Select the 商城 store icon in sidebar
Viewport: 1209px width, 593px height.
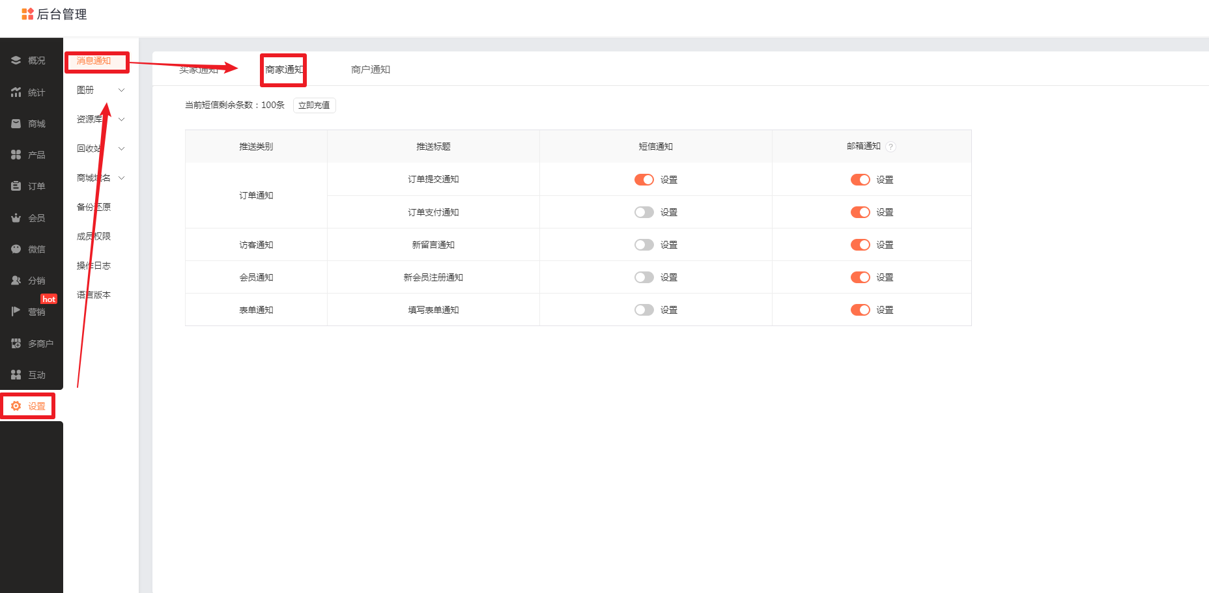coord(16,124)
